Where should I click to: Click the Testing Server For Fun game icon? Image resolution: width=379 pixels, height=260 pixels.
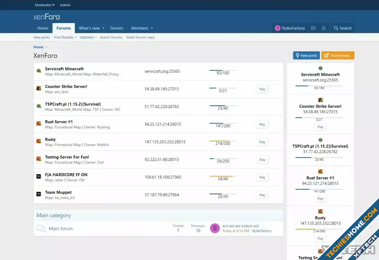click(x=39, y=159)
